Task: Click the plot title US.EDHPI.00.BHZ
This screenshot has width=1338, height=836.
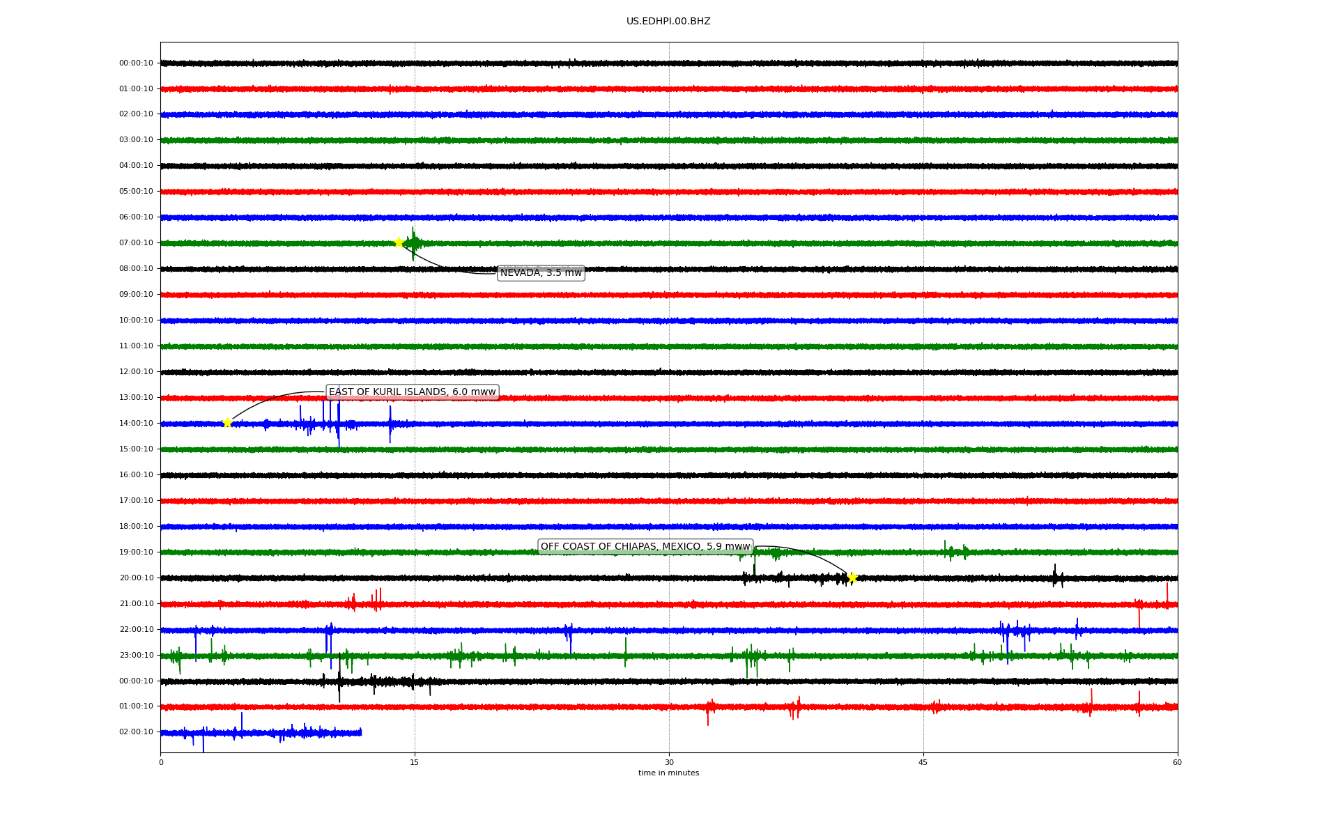Action: point(668,22)
